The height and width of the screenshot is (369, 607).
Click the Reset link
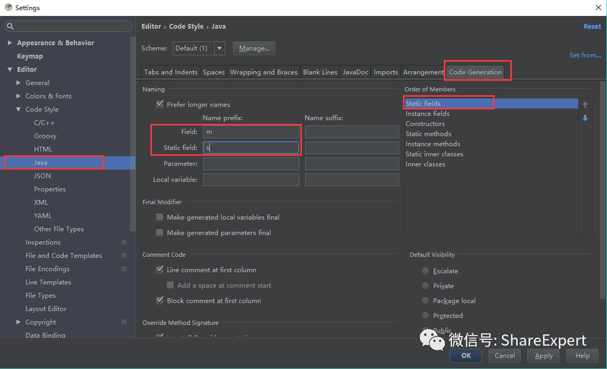pos(592,27)
